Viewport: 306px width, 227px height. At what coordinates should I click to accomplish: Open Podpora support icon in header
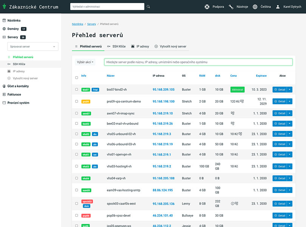[x=207, y=7]
